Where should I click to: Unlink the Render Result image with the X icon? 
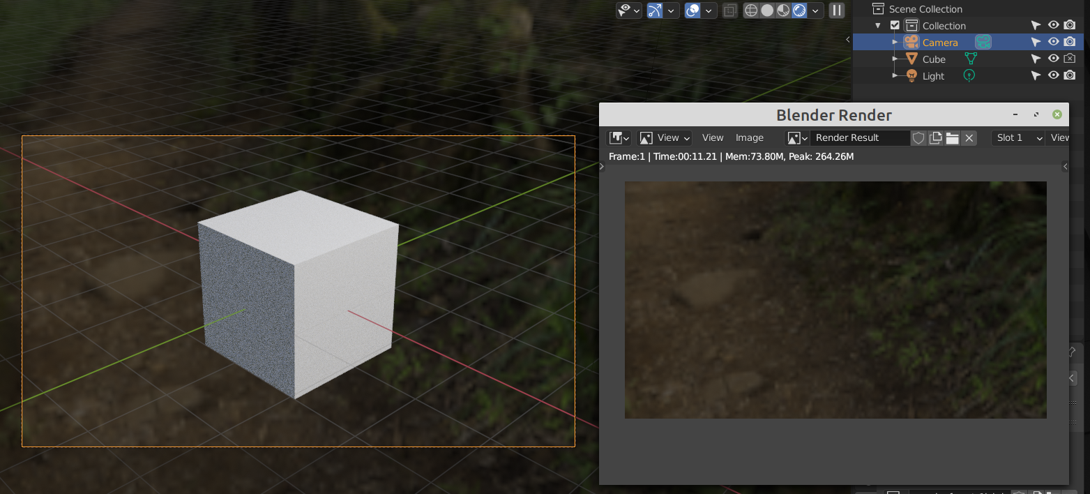point(969,137)
